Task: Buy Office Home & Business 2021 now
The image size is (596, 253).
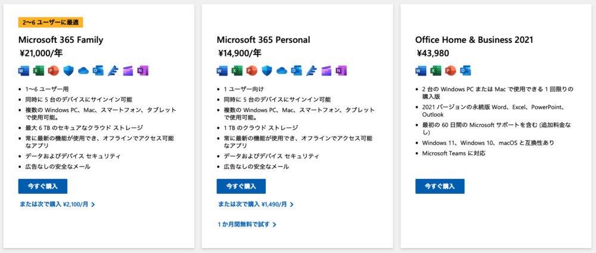Action: [440, 186]
